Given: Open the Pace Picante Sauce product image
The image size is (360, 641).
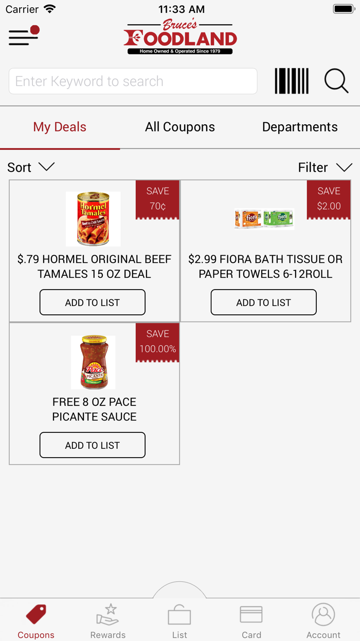Looking at the screenshot, I should tap(93, 362).
